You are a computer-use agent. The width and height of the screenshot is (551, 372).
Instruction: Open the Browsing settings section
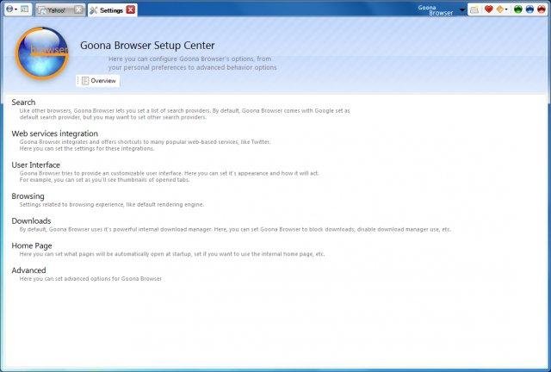[x=28, y=196]
